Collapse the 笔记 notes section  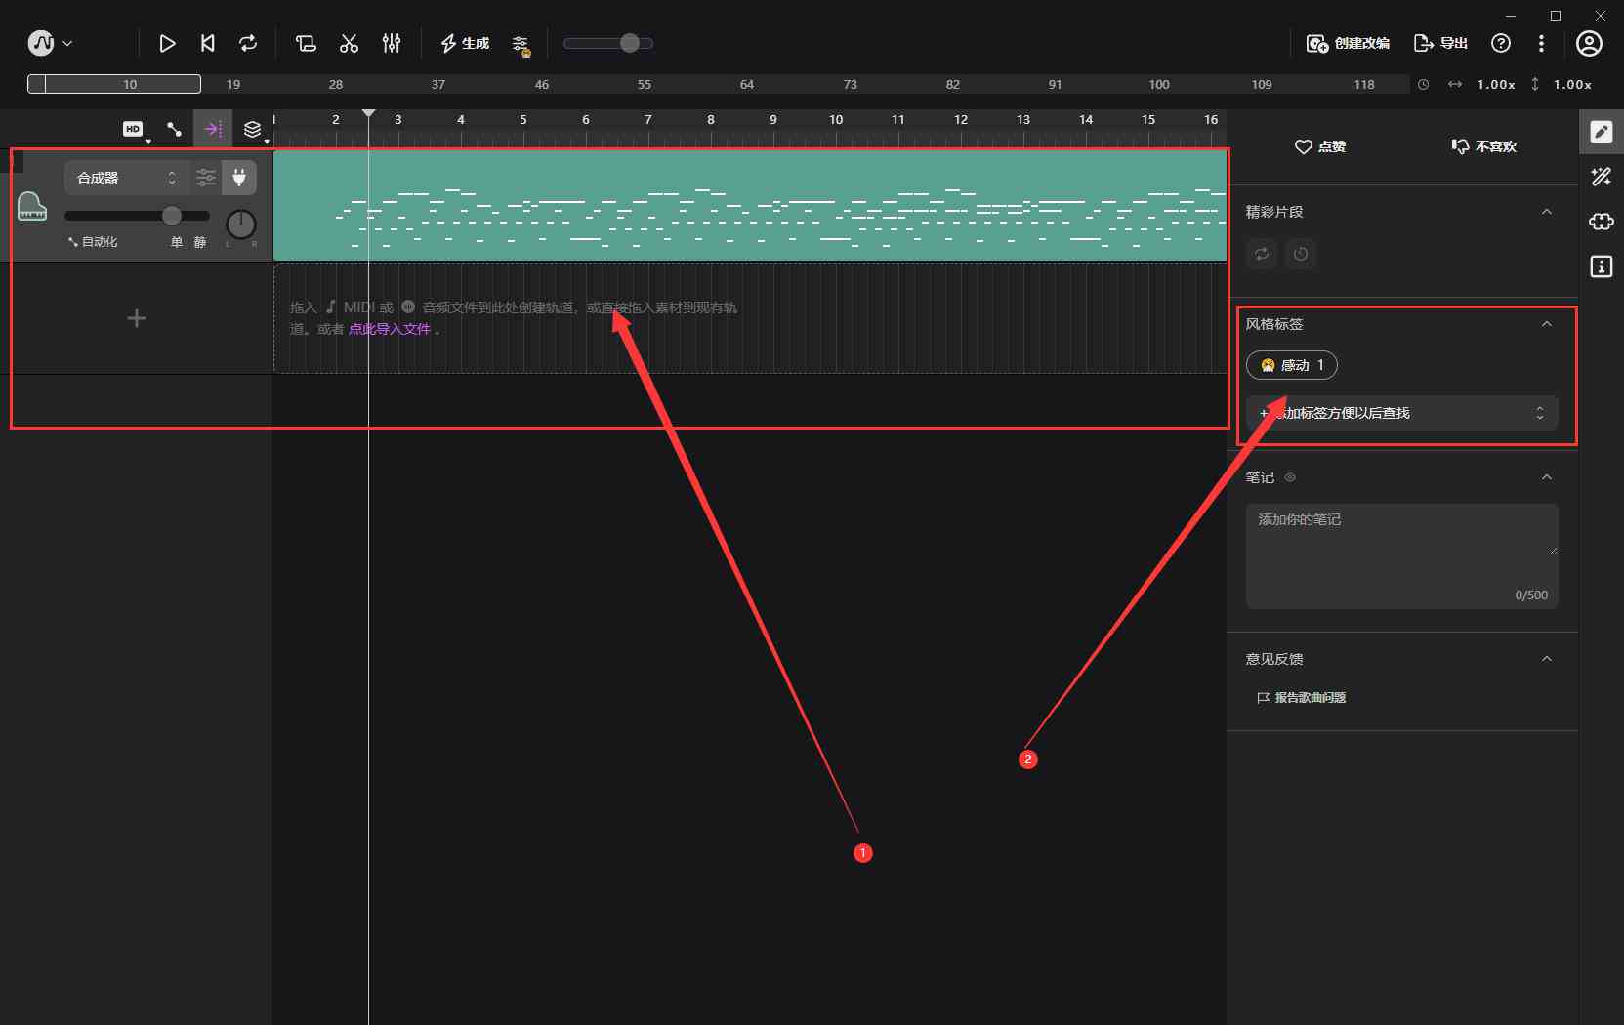pyautogui.click(x=1547, y=477)
